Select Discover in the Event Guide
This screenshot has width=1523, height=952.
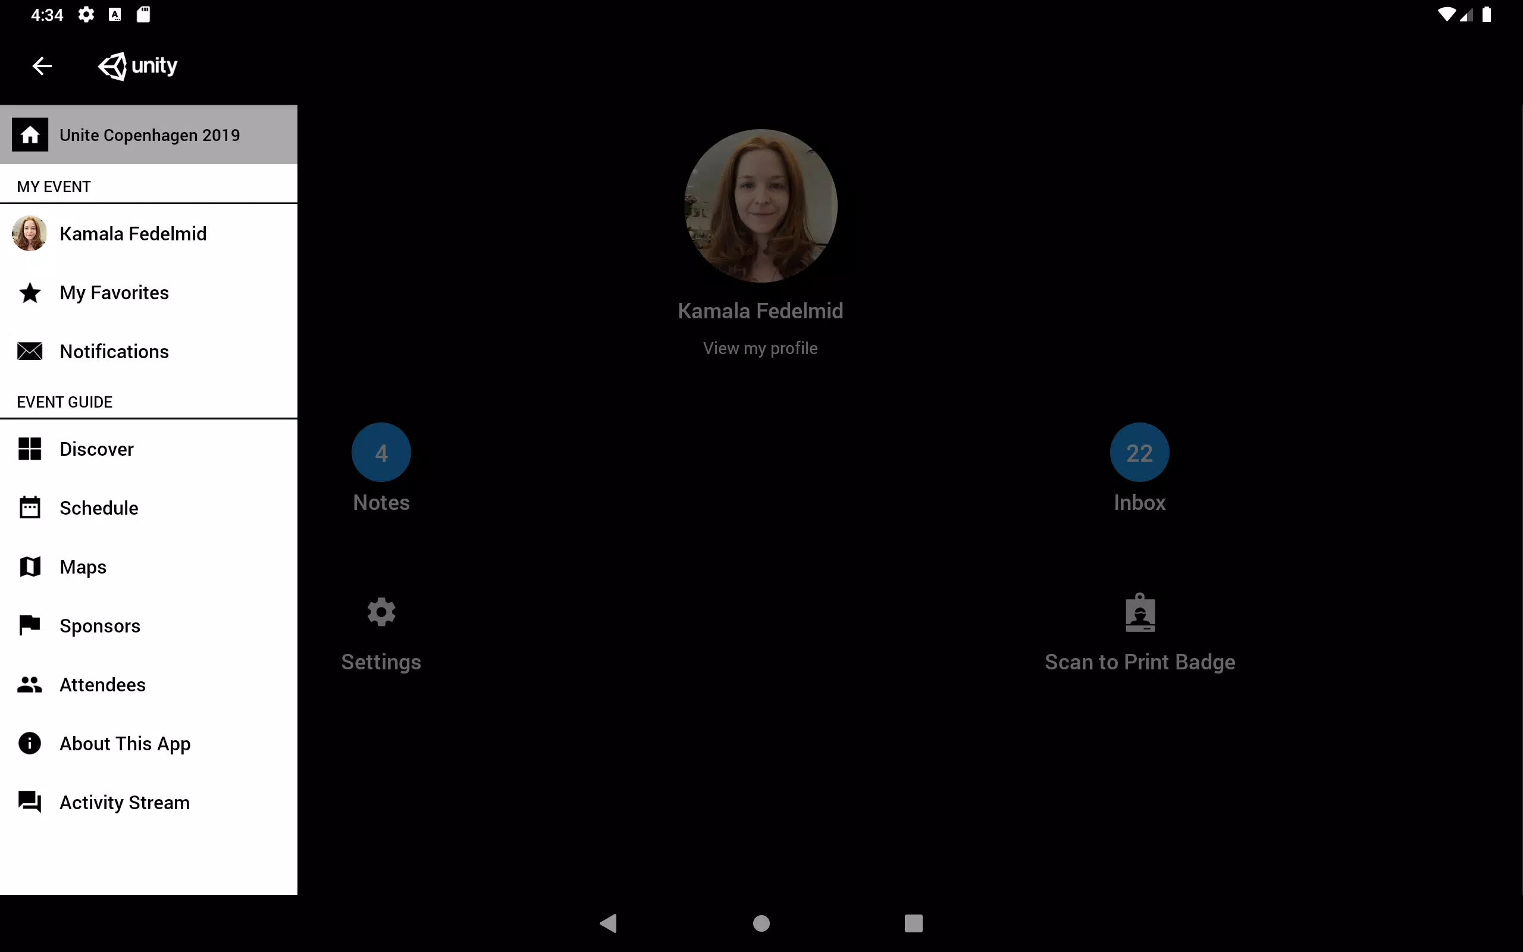[149, 449]
